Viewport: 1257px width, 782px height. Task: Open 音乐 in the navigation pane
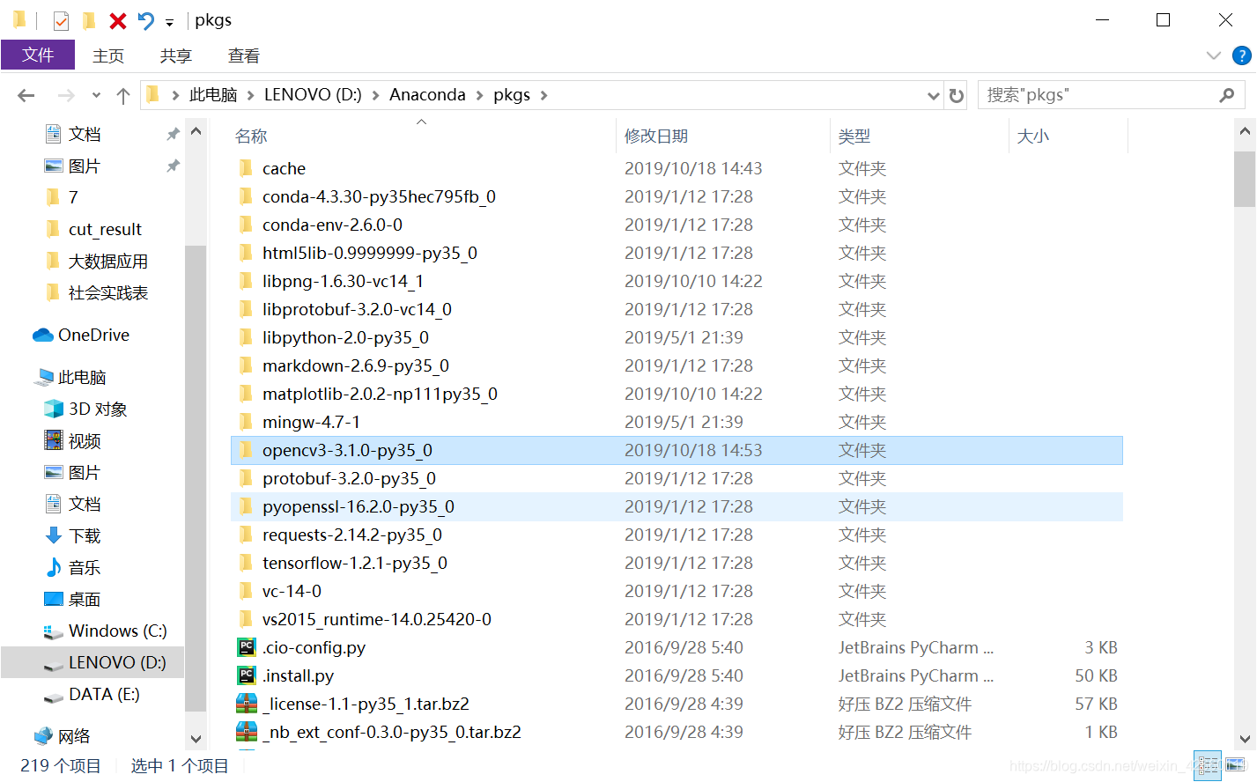pyautogui.click(x=85, y=567)
